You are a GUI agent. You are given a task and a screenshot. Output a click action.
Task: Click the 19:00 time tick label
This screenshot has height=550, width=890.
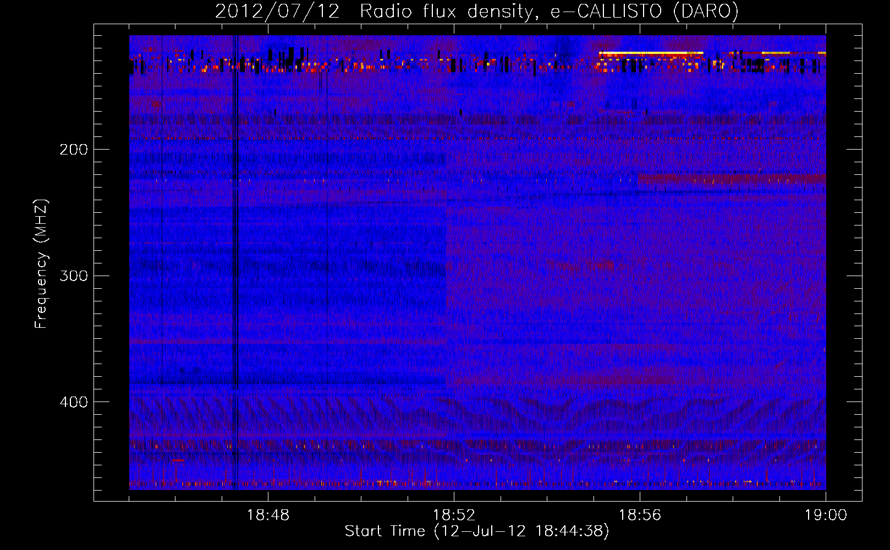tap(826, 515)
